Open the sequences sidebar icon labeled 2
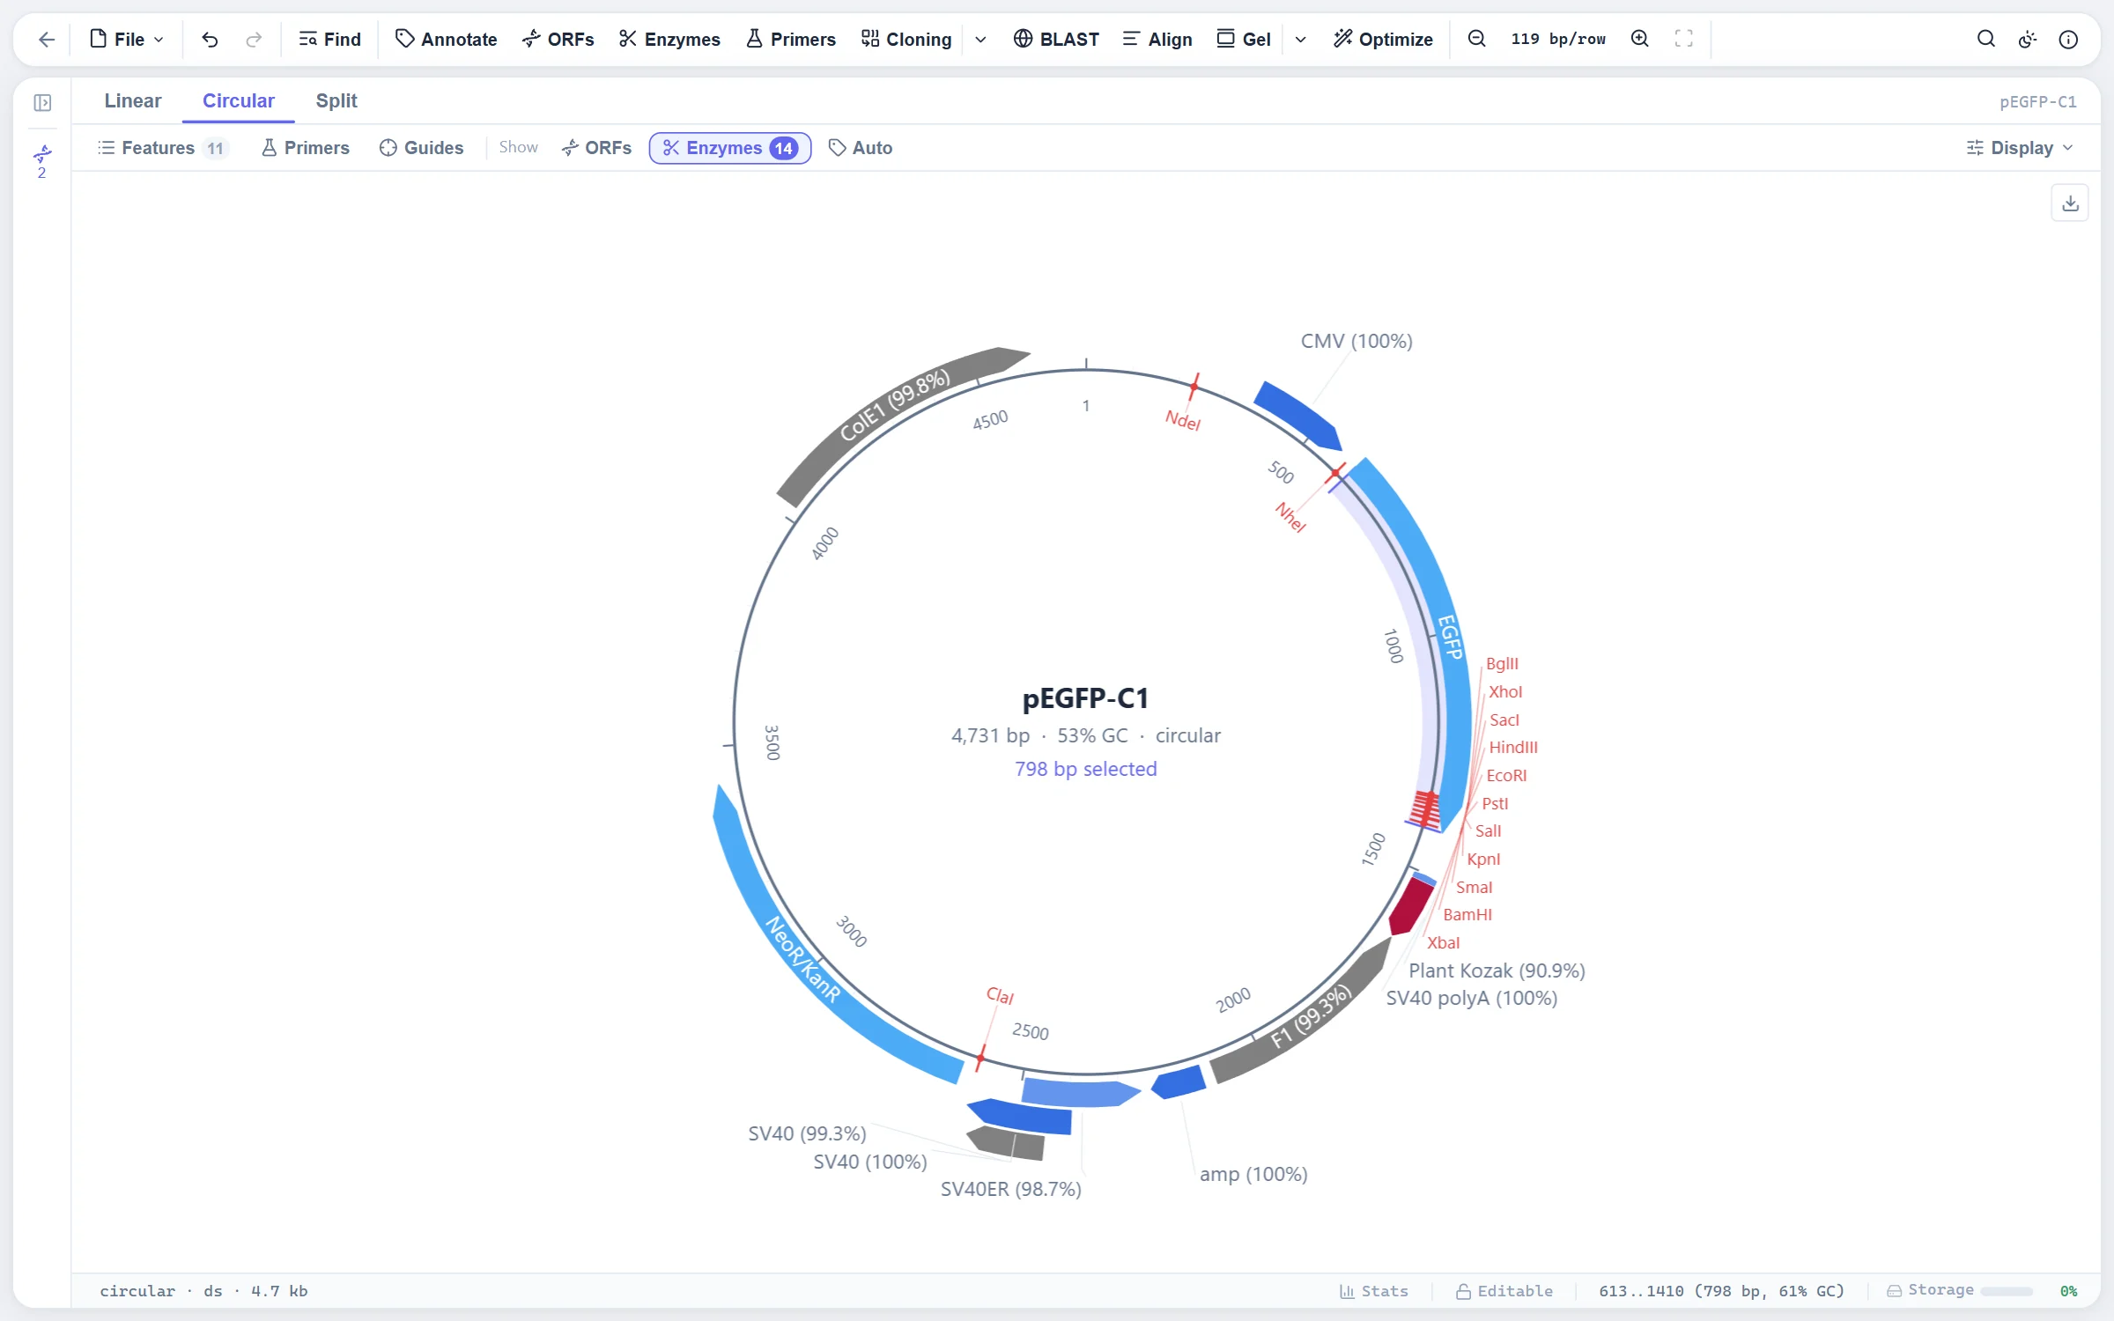 coord(42,162)
